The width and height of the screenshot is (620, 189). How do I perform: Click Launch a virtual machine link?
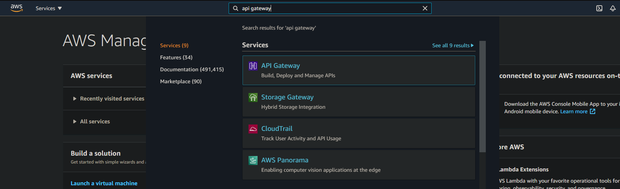click(104, 183)
